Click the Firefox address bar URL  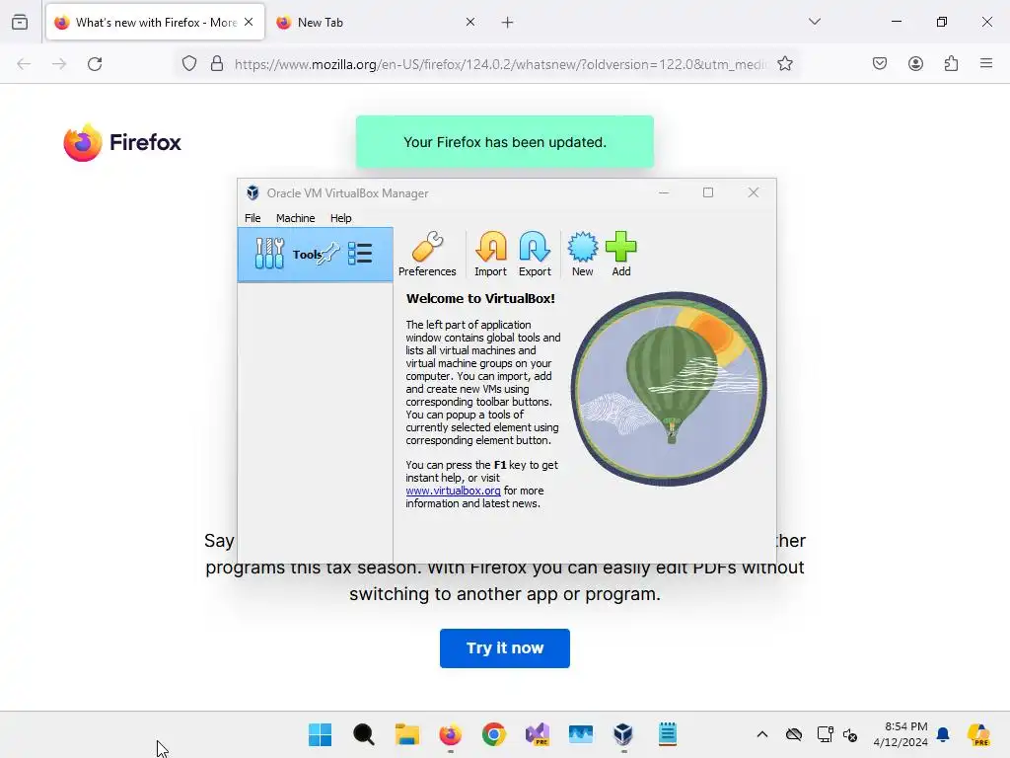coord(500,64)
